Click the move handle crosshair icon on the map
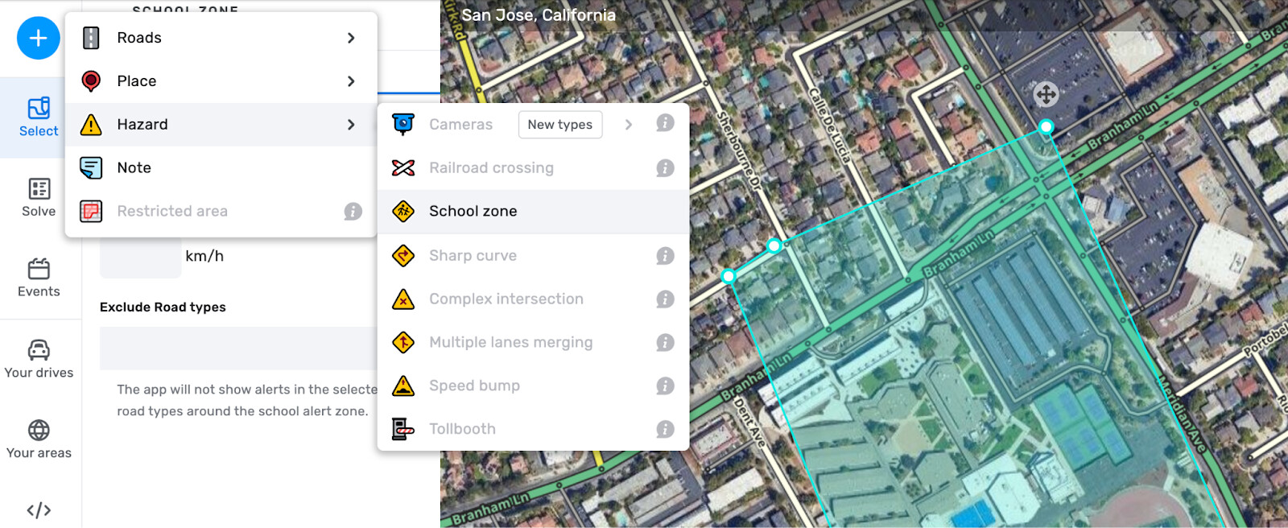1288x528 pixels. tap(1046, 95)
